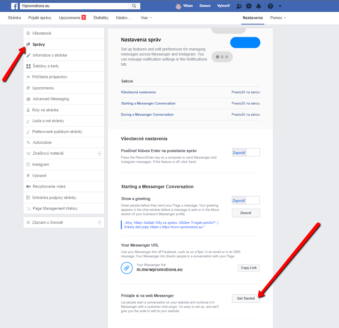Click the Messenger link chain icon
This screenshot has width=339, height=328.
(127, 268)
